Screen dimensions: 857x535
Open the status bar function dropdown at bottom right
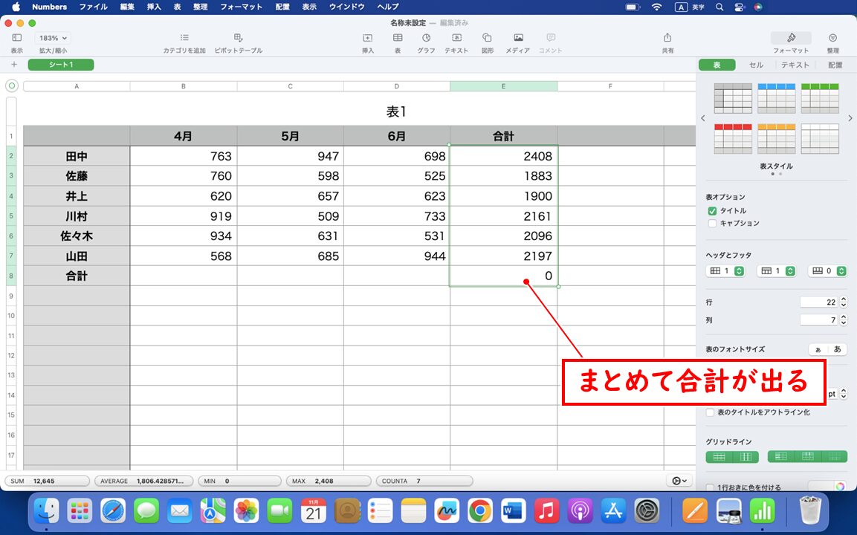pyautogui.click(x=677, y=481)
